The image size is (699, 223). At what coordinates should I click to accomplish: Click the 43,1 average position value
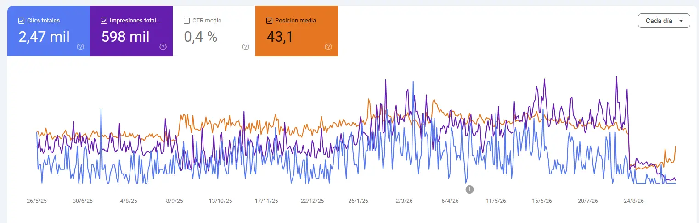[280, 37]
